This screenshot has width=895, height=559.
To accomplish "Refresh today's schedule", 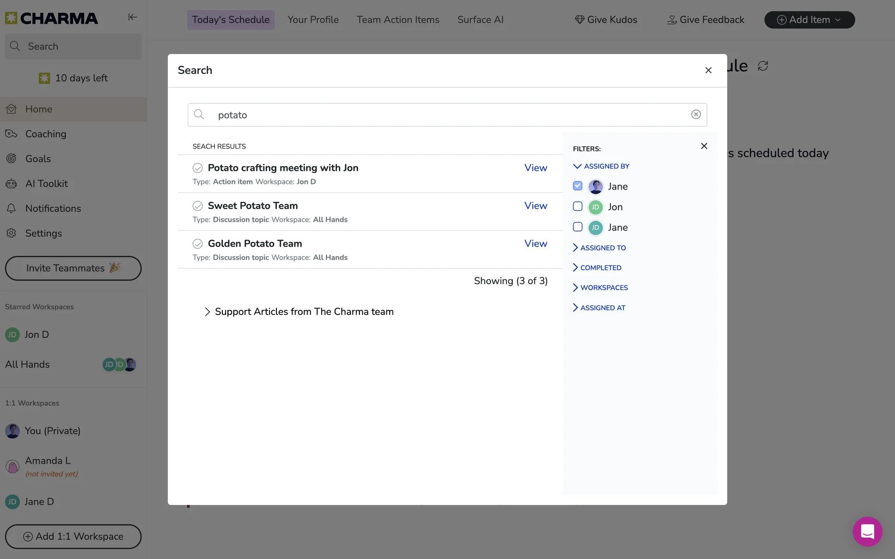I will [x=763, y=66].
